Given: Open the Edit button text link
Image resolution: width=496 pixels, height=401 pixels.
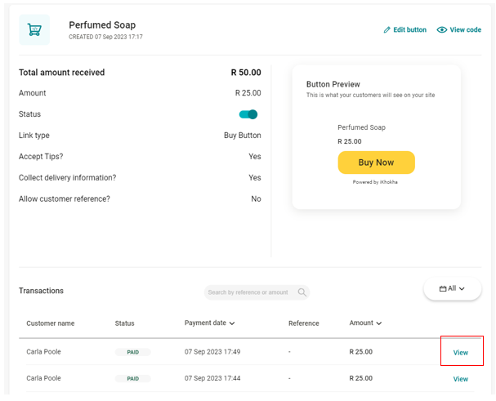Looking at the screenshot, I should (409, 30).
